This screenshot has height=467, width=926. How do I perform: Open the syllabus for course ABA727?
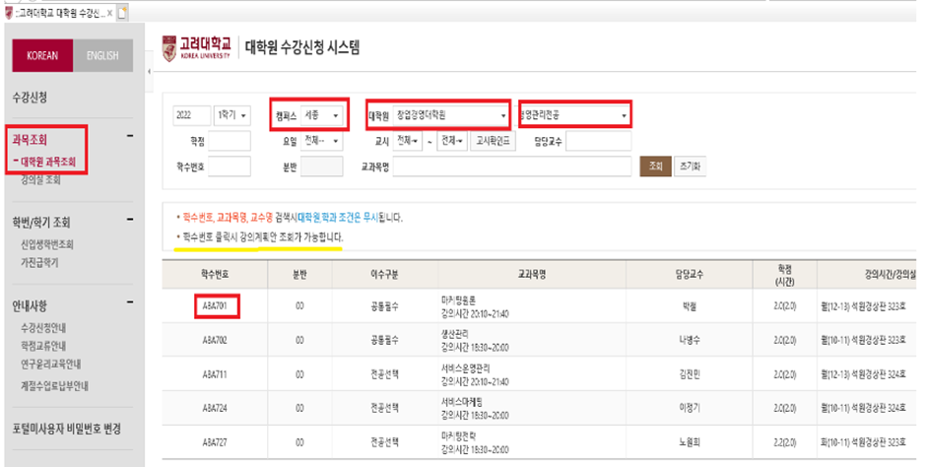click(x=215, y=442)
